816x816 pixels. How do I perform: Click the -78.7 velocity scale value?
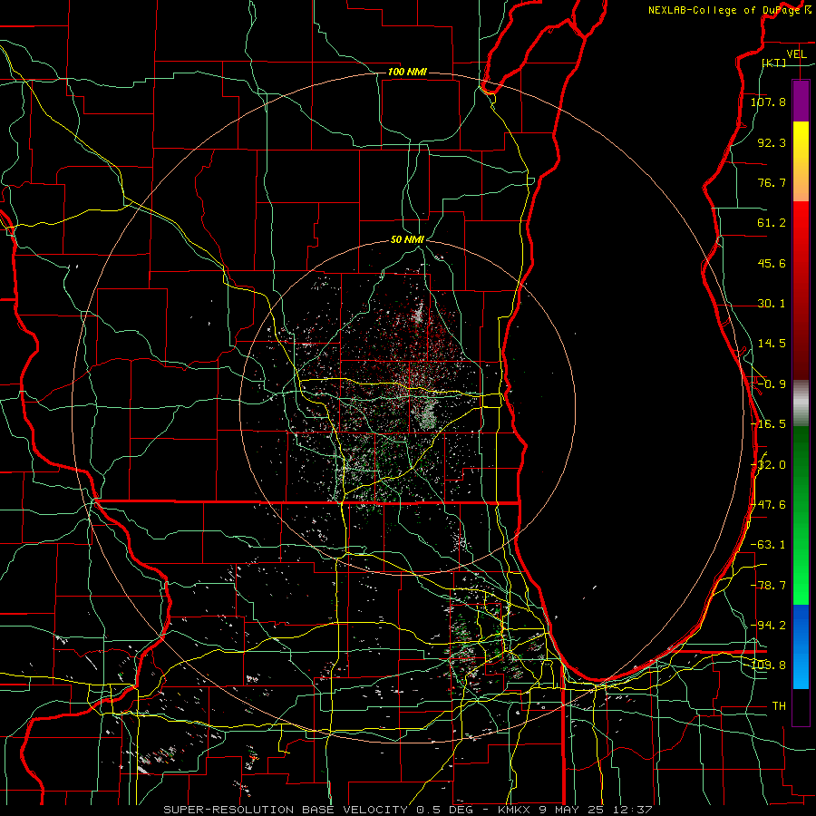click(x=769, y=586)
